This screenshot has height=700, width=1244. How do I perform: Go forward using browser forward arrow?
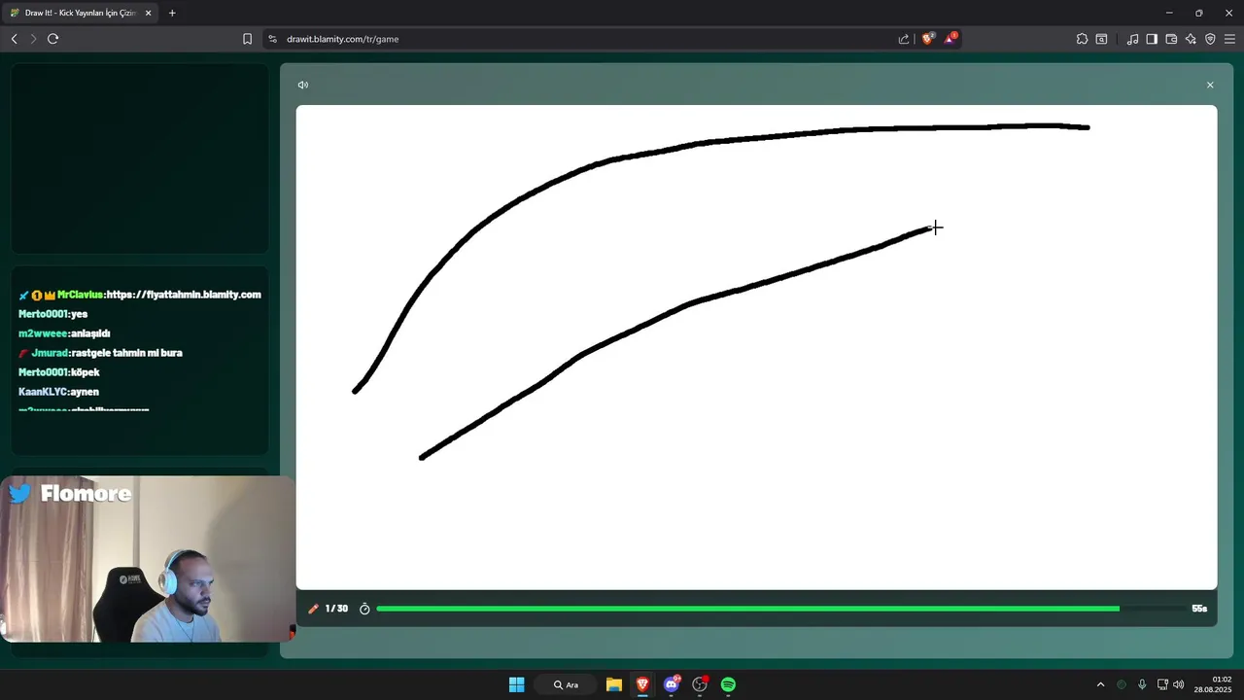click(33, 39)
